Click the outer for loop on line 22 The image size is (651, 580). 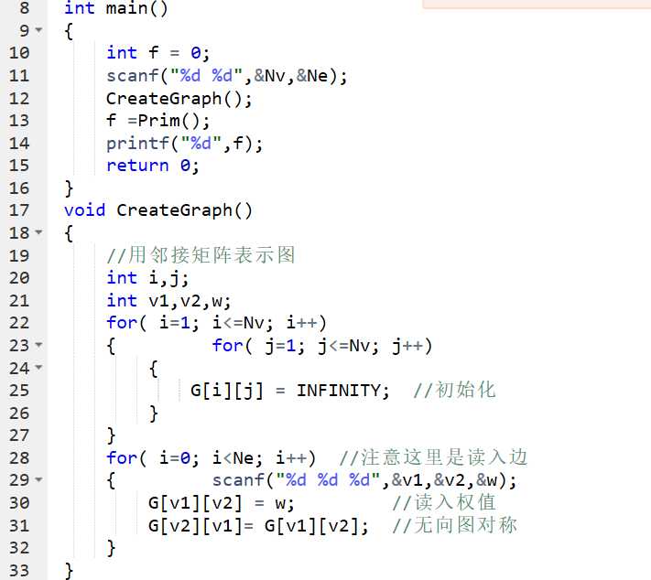point(216,323)
